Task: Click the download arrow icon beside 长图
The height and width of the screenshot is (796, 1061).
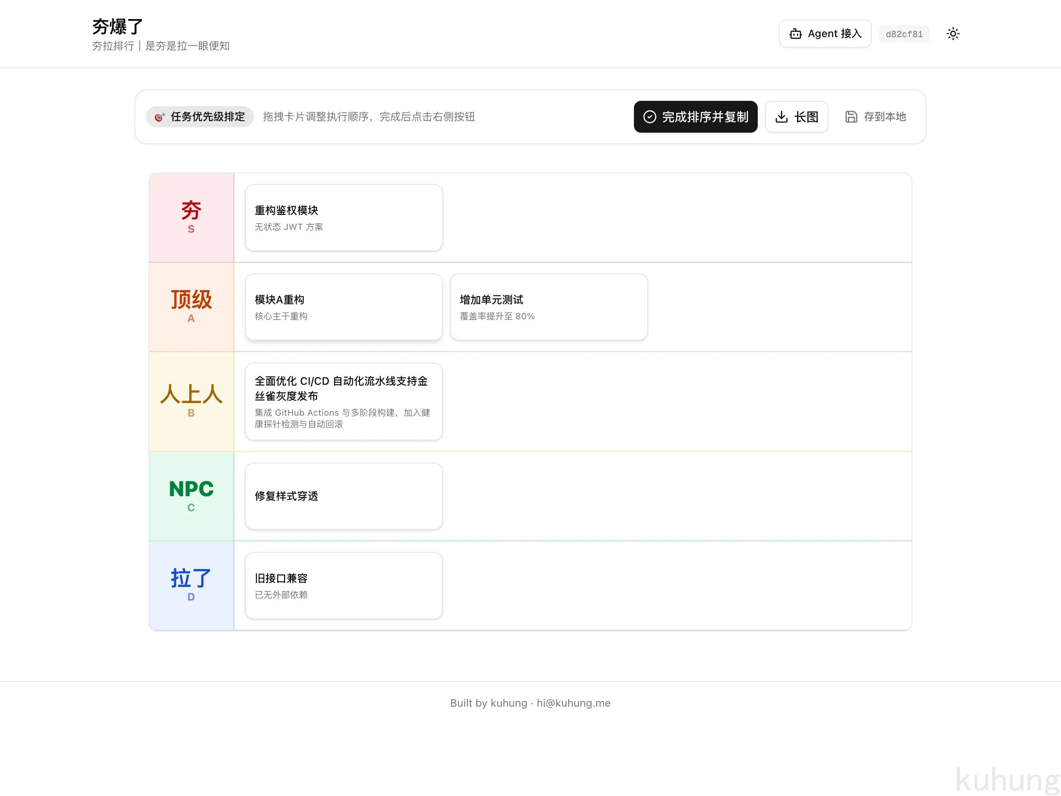Action: [x=781, y=117]
